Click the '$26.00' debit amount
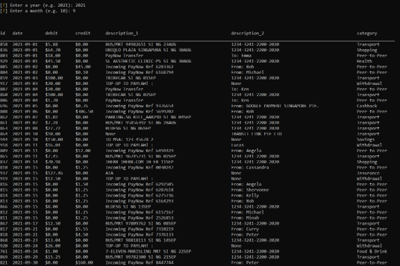Viewport: 400px width, 266px height. 52,246
